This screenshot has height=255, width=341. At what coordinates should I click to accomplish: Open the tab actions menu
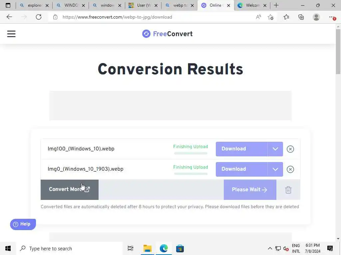[x=8, y=5]
